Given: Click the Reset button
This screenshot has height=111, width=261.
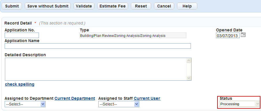Looking at the screenshot, I should pos(141,6).
